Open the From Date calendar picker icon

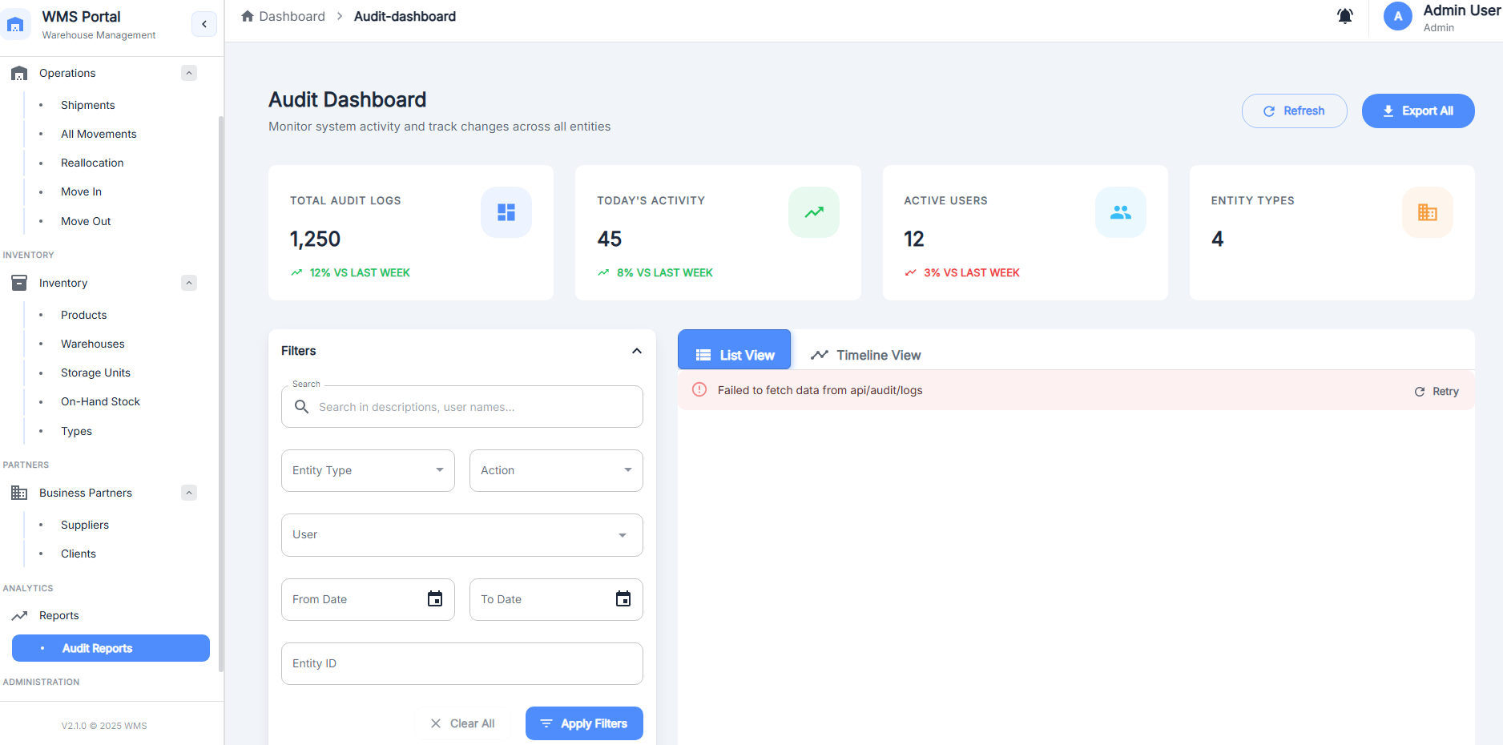pos(435,599)
